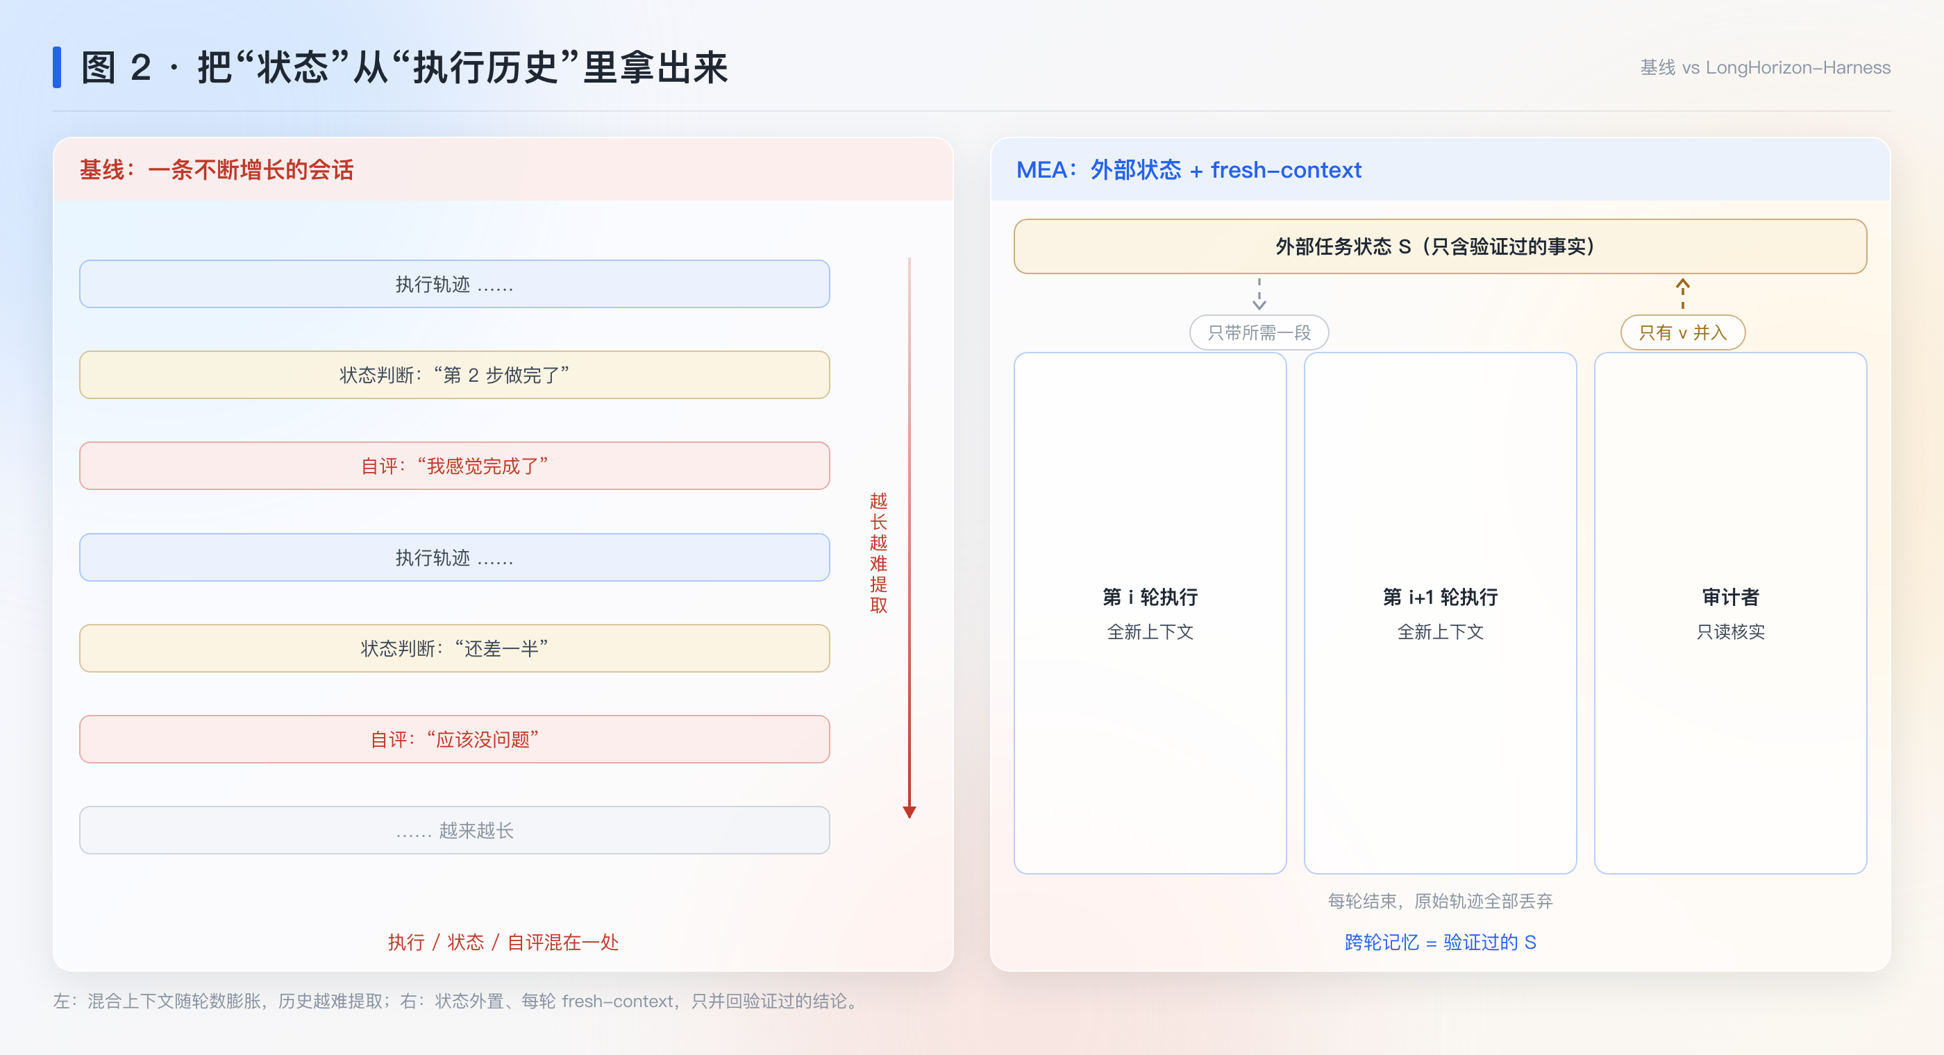Select the '自评："我感觉完成了"' box
Viewport: 1944px width, 1055px height.
(x=454, y=466)
